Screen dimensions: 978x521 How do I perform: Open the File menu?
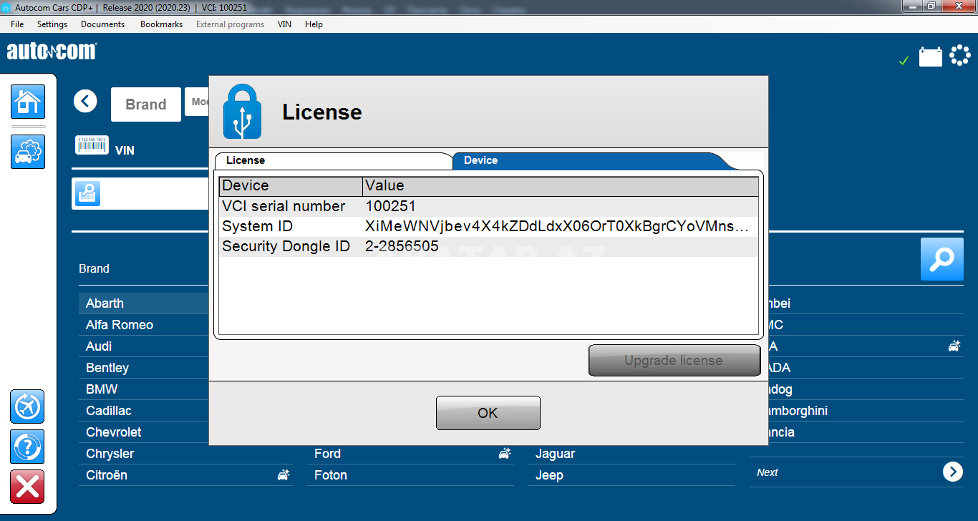17,24
